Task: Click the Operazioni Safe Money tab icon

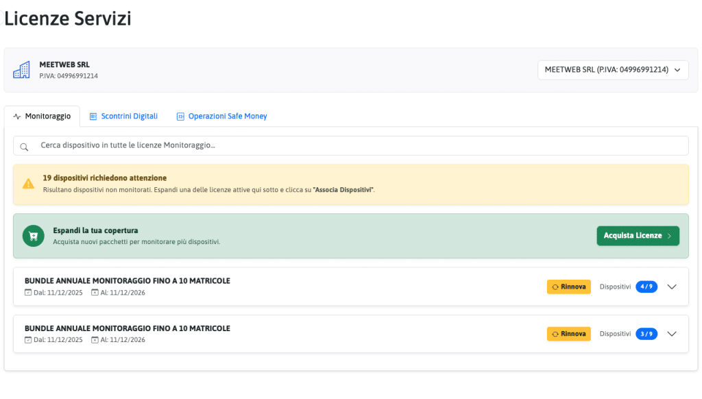Action: pyautogui.click(x=180, y=117)
